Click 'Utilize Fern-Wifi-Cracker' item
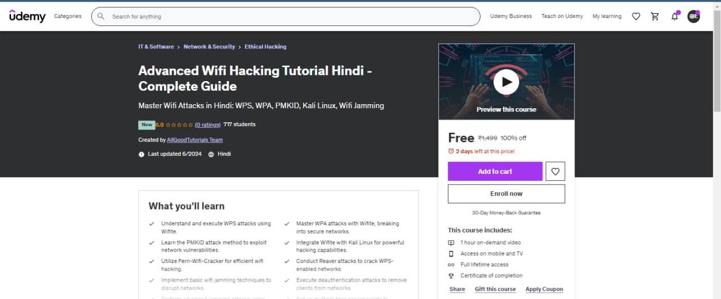The image size is (721, 299). click(x=212, y=265)
